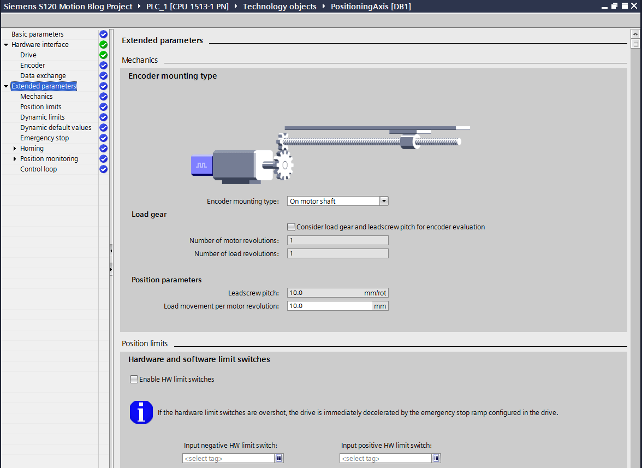Click the status checkmark beside Control loop
This screenshot has width=642, height=468.
pos(104,169)
